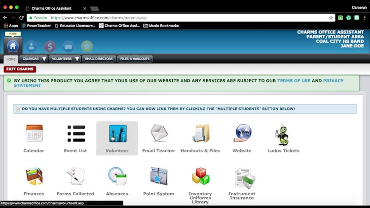Go back with the browser back arrow

click(x=5, y=18)
